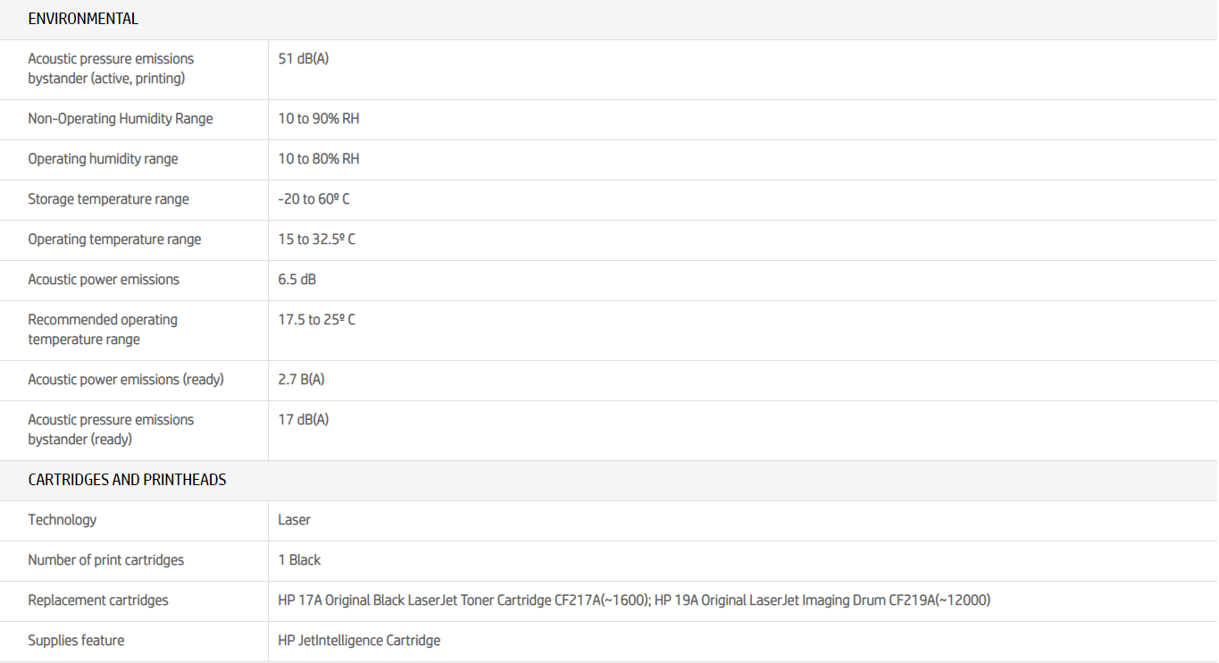This screenshot has height=663, width=1219.
Task: Click the 15 to 32.5º C value
Action: point(316,239)
